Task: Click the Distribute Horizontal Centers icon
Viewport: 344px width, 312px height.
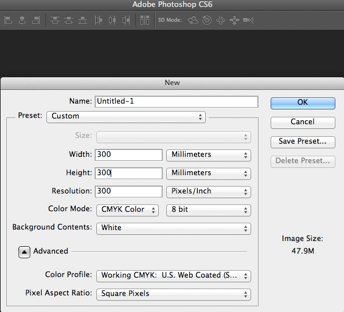Action: (x=112, y=20)
